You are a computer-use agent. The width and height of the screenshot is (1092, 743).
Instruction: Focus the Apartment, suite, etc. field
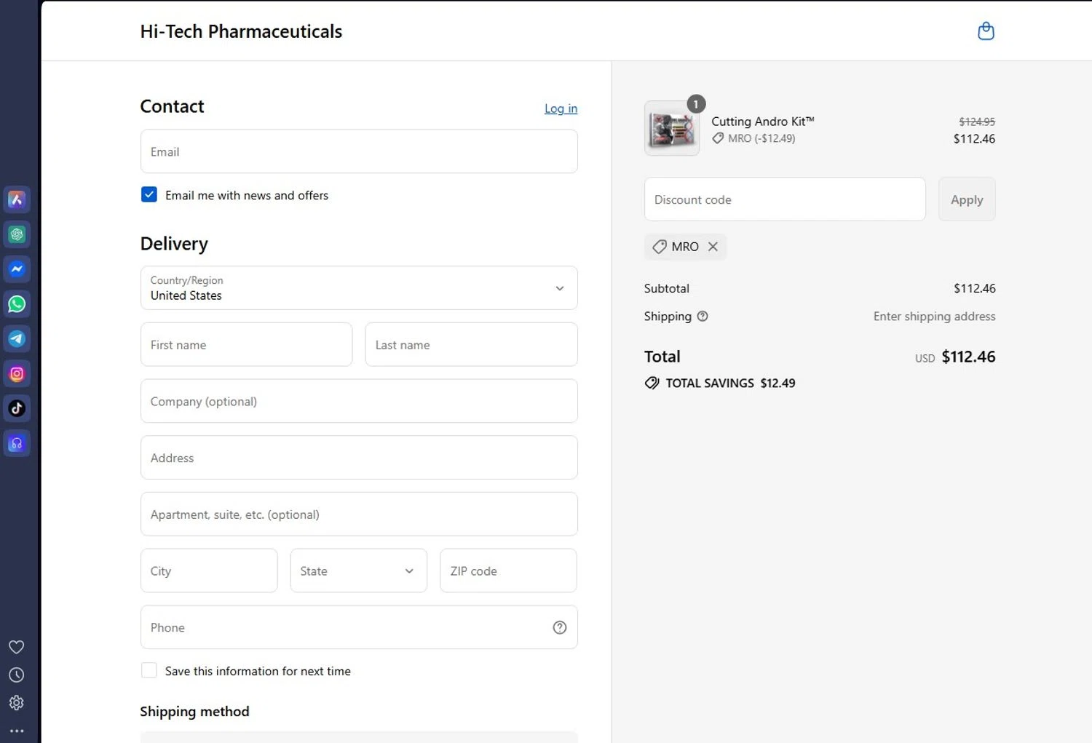pyautogui.click(x=359, y=514)
